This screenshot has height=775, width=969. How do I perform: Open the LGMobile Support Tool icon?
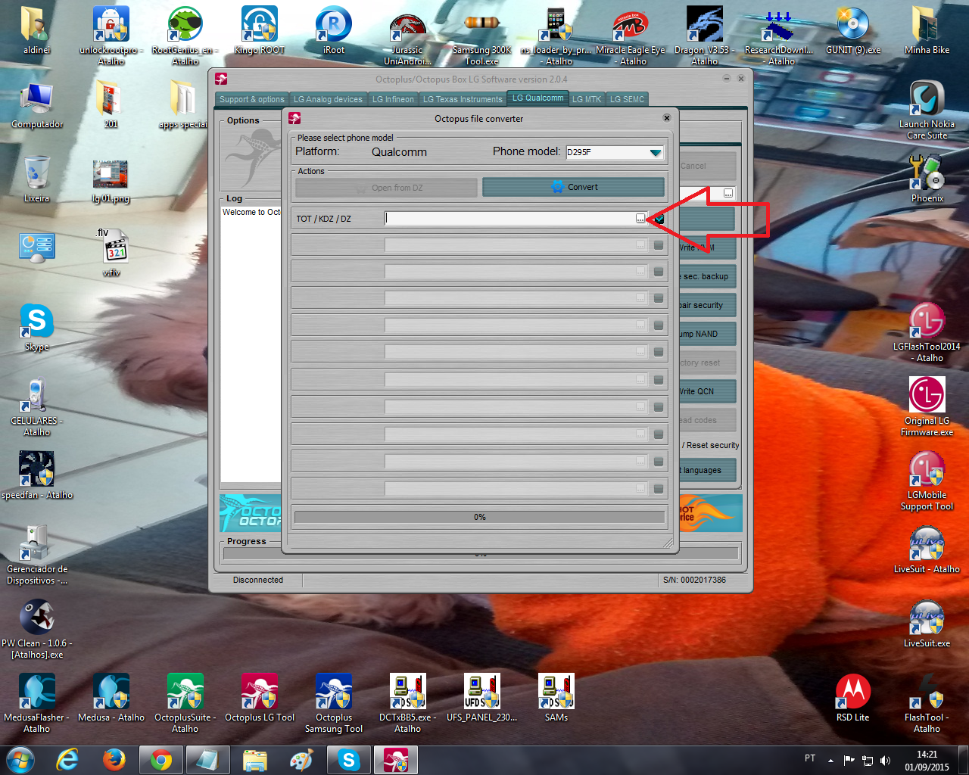point(927,481)
